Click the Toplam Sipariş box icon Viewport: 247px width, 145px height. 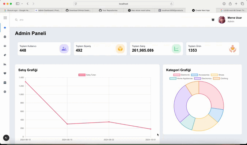120,49
